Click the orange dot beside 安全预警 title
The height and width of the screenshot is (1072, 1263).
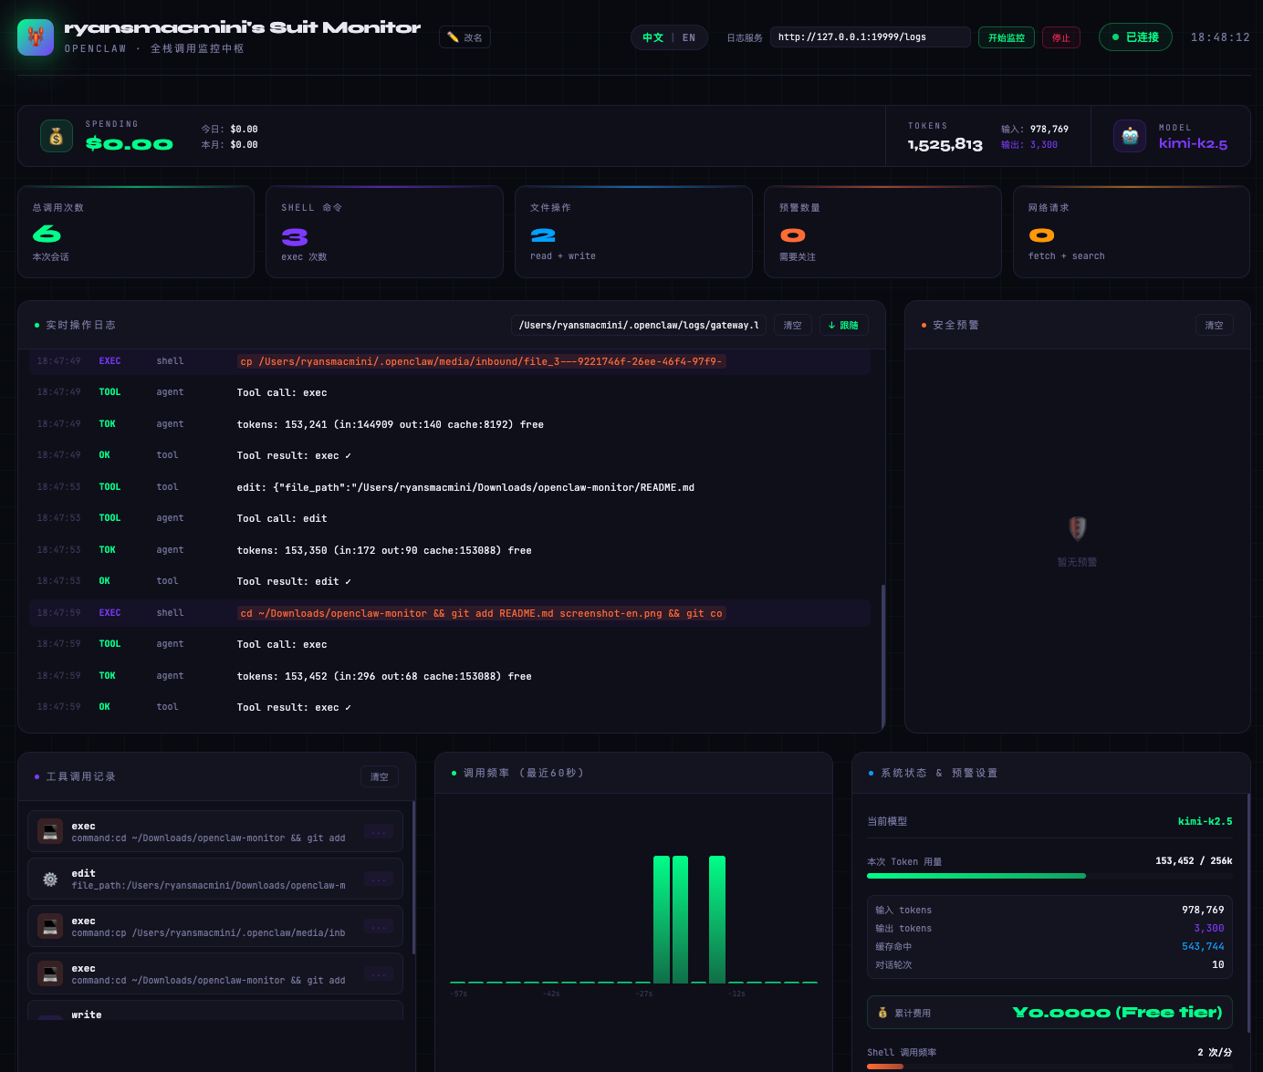click(924, 326)
